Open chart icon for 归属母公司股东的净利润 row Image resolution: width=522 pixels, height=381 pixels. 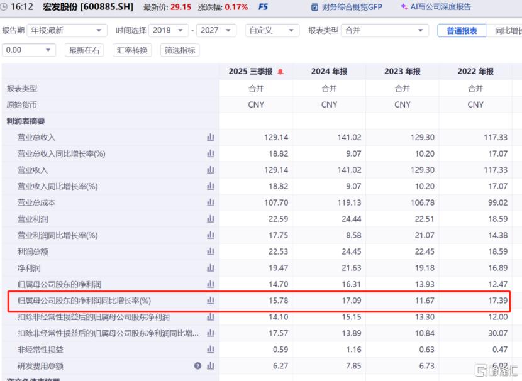point(211,284)
